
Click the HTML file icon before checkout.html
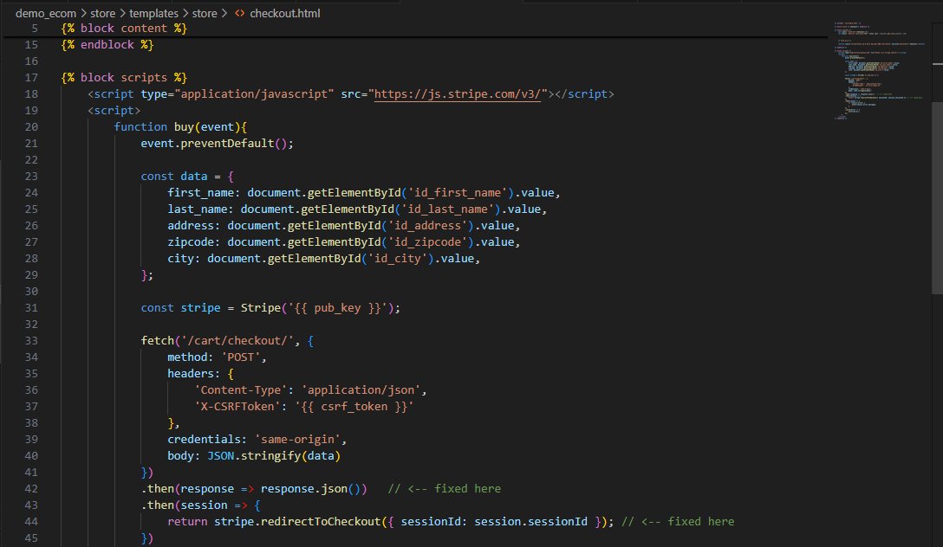(239, 13)
